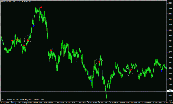Click the horizontal bid price line
The width and height of the screenshot is (173, 104).
tap(83, 91)
